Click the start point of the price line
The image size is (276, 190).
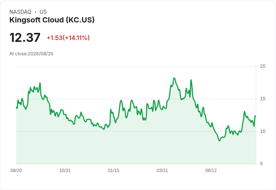pos(16,107)
